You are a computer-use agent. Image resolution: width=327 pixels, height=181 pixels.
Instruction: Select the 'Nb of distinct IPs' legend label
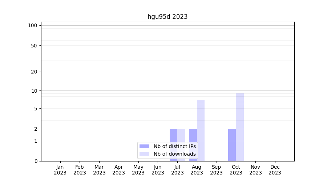(x=174, y=146)
